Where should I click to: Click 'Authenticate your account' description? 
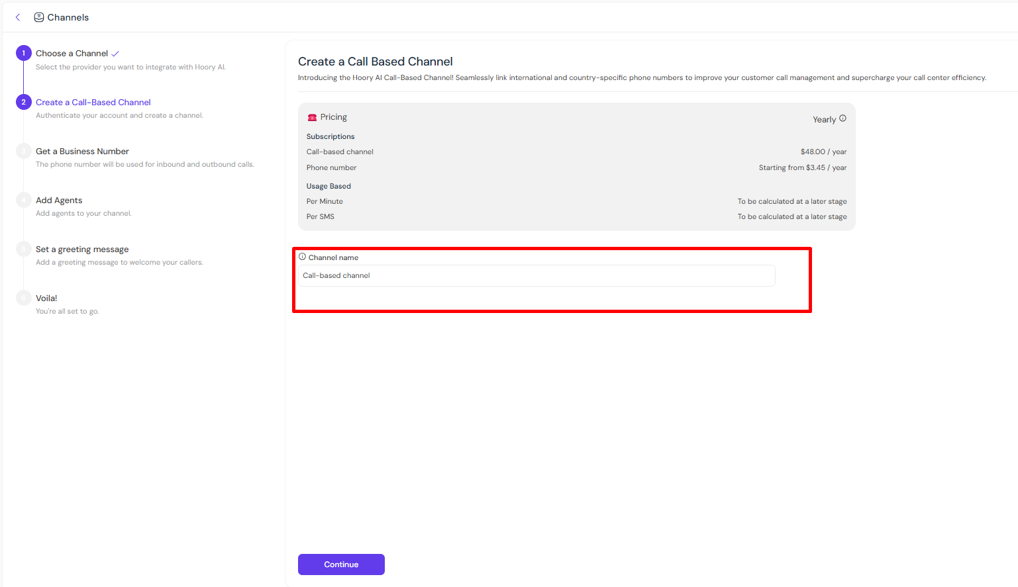pyautogui.click(x=119, y=115)
